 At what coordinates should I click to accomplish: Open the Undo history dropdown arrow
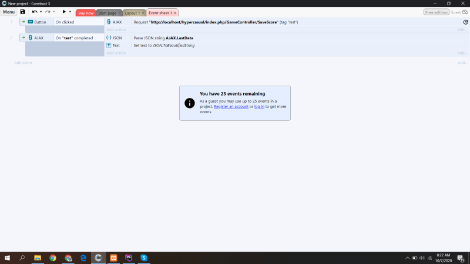pos(41,12)
